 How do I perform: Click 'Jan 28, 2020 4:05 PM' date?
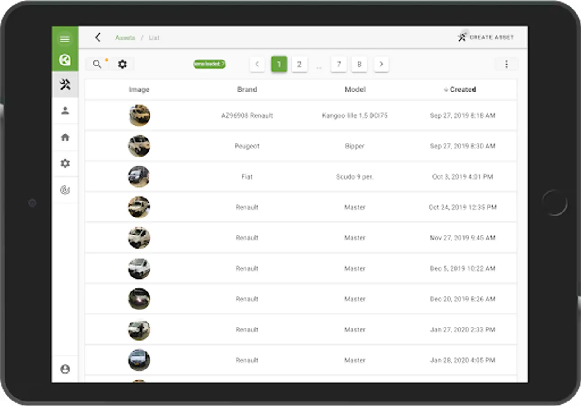coord(463,360)
